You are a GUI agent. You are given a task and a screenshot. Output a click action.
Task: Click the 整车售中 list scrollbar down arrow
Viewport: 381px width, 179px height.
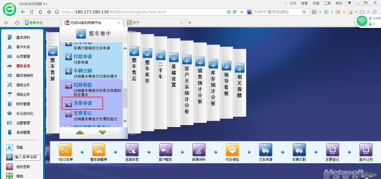click(x=125, y=121)
